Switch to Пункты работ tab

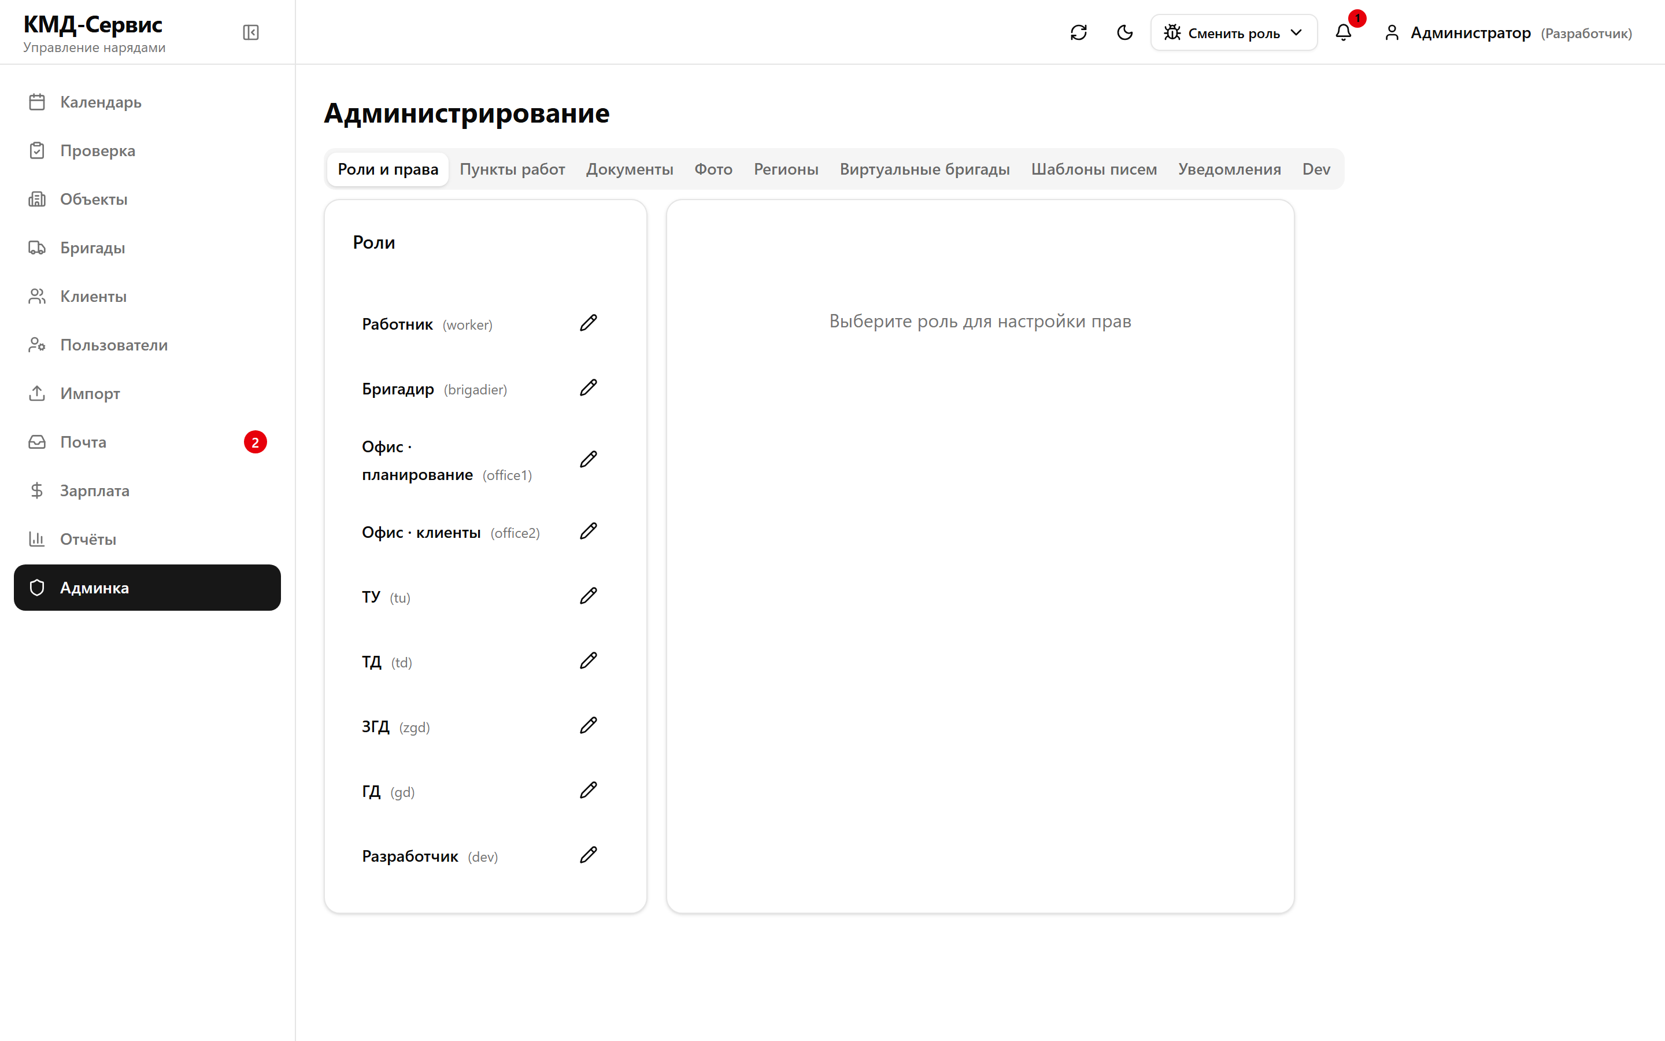click(512, 169)
